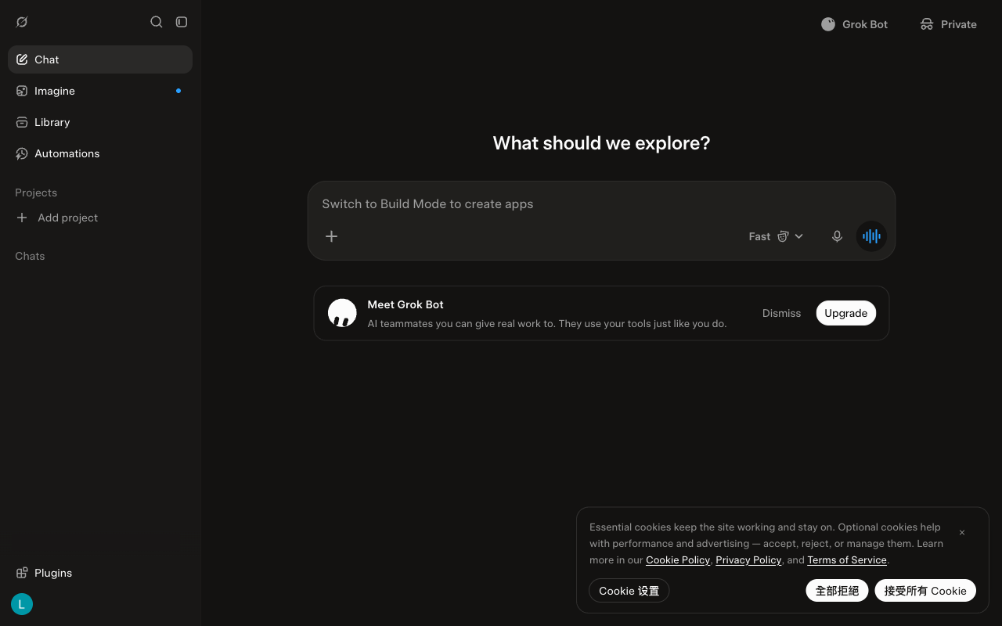This screenshot has width=1002, height=626.
Task: Open Library in the sidebar
Action: (x=100, y=122)
